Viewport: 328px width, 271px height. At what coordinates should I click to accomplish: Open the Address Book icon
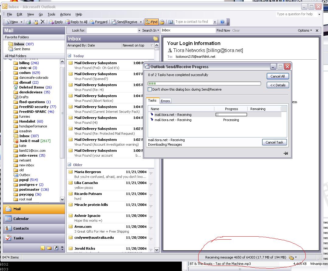click(x=171, y=22)
